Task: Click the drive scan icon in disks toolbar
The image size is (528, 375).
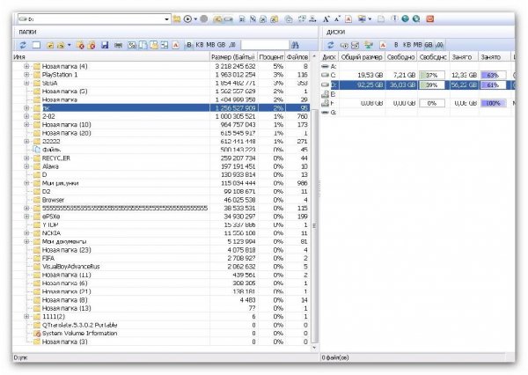Action: (344, 45)
